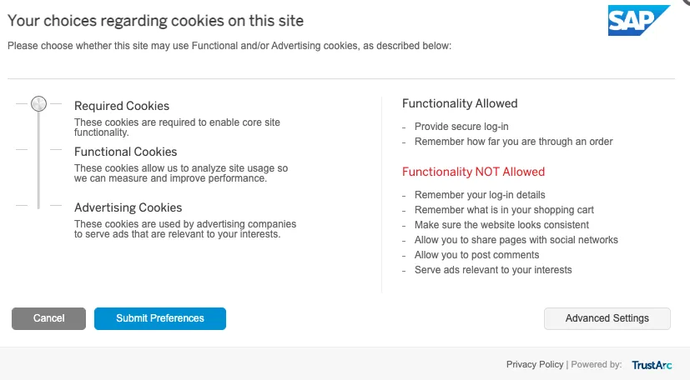Select the Required Cookies label
The height and width of the screenshot is (380, 690).
coord(122,106)
